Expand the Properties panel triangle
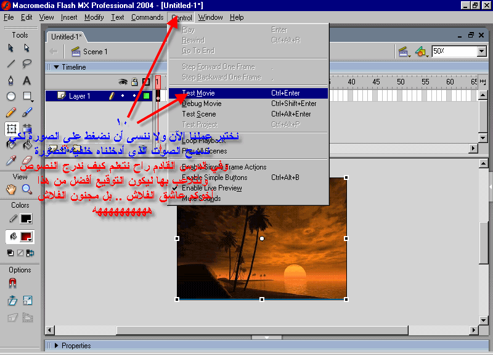The image size is (493, 355). pyautogui.click(x=57, y=345)
